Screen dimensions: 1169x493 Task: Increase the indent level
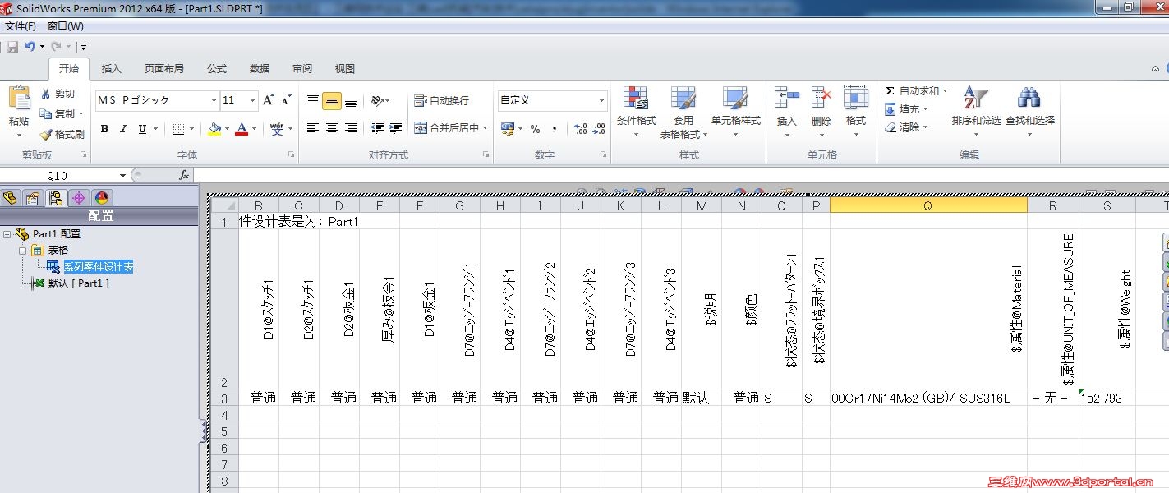click(x=395, y=128)
